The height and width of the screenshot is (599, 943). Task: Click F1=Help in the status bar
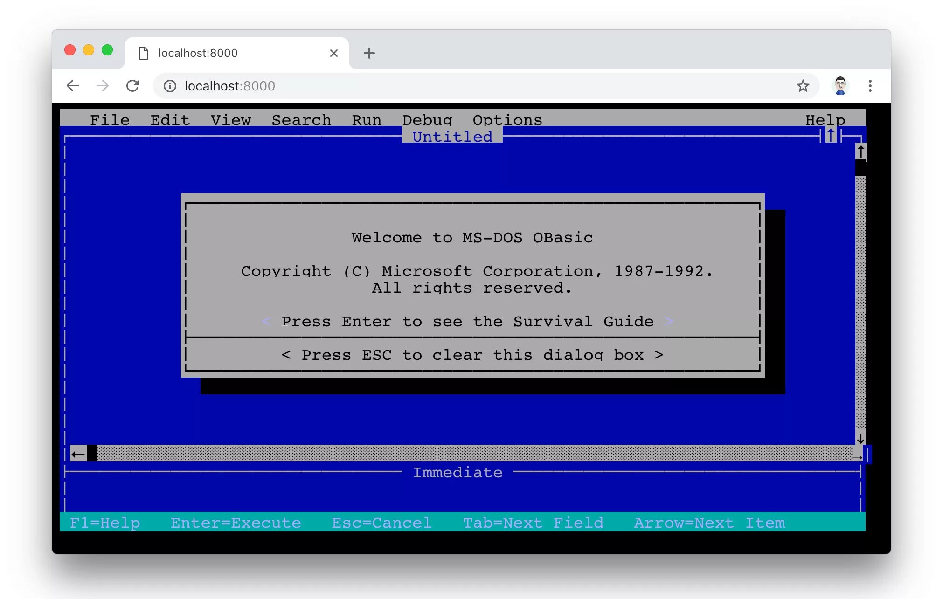point(105,523)
